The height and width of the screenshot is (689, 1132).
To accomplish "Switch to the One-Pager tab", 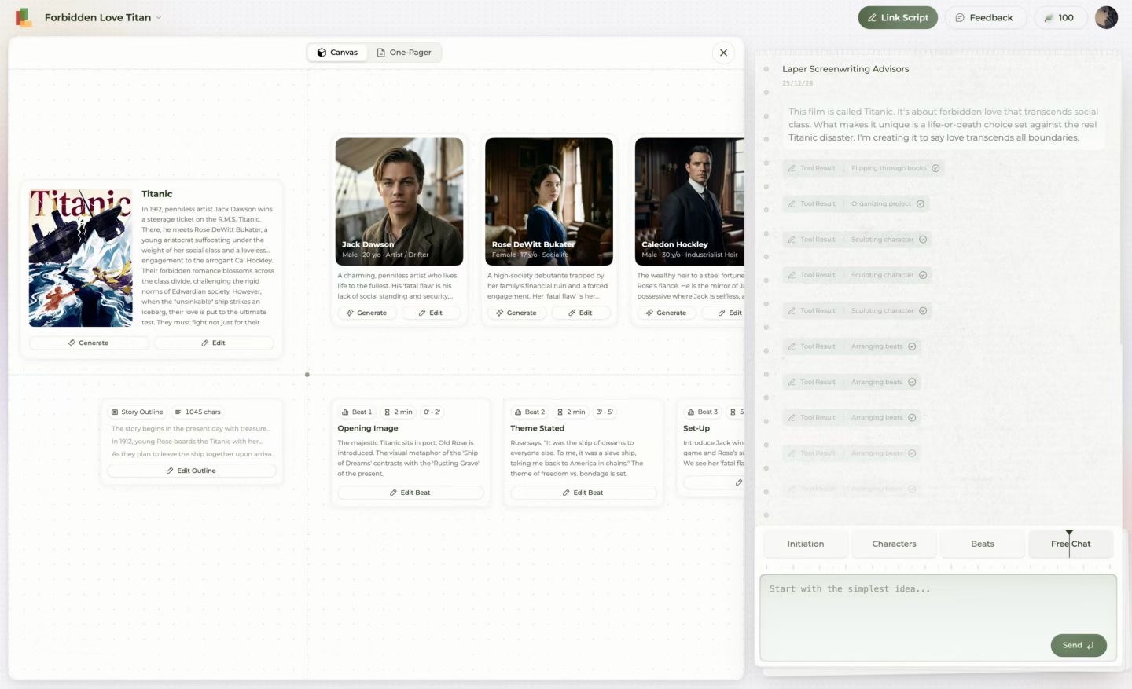I will 404,53.
